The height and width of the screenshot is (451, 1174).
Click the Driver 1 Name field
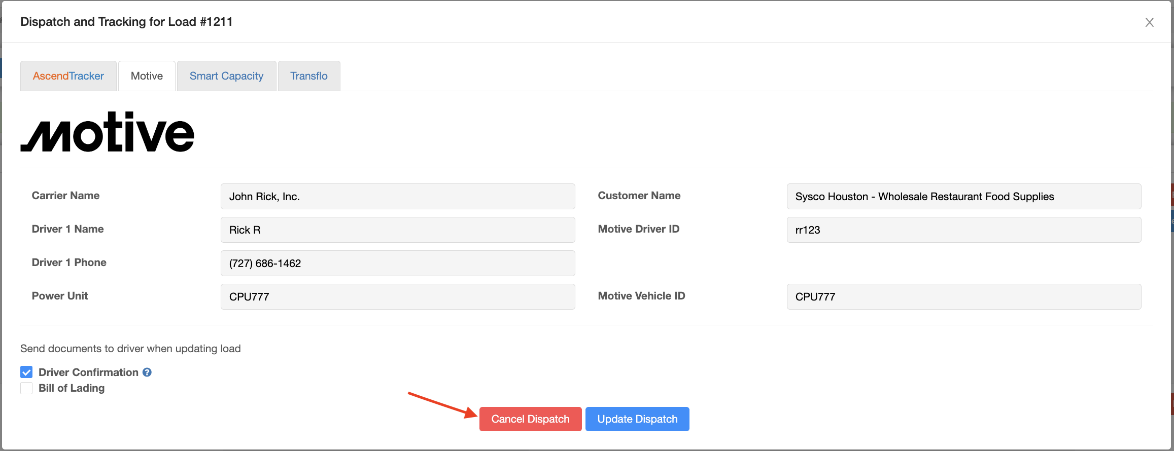point(398,230)
